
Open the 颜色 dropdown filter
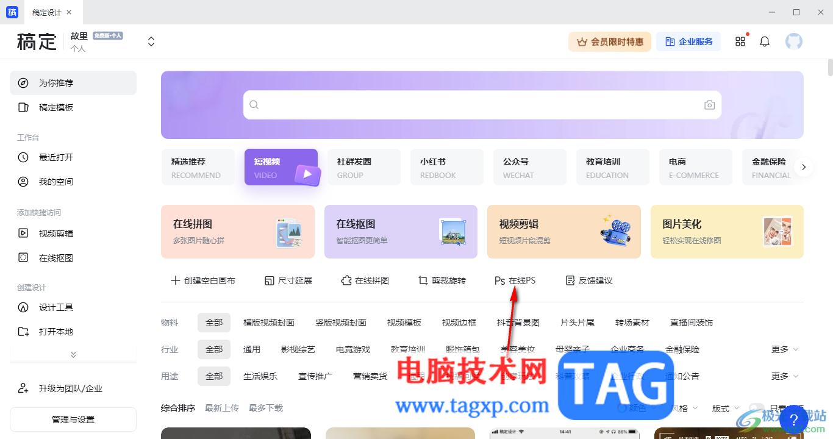(x=638, y=408)
